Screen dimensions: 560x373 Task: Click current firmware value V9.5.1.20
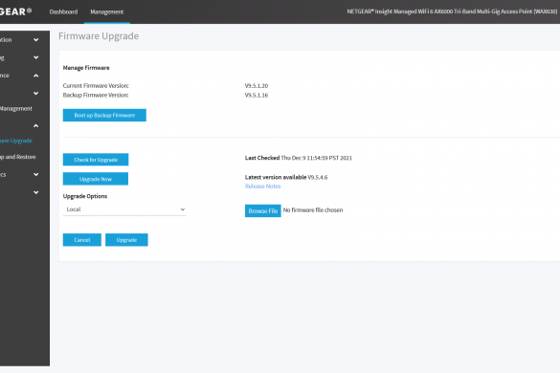pyautogui.click(x=257, y=86)
